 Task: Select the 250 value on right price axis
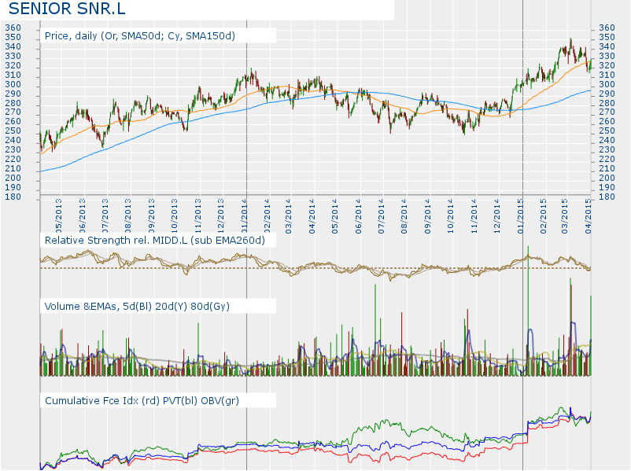point(607,131)
